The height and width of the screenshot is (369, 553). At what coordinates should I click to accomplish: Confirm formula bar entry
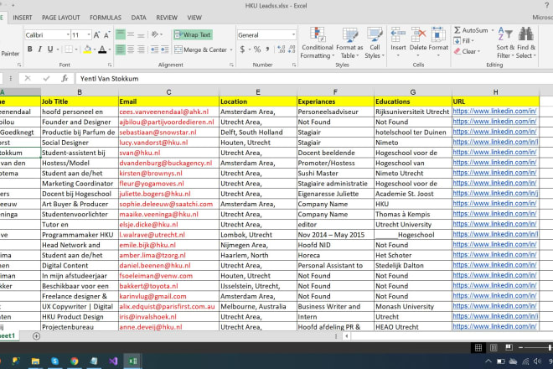coord(46,78)
